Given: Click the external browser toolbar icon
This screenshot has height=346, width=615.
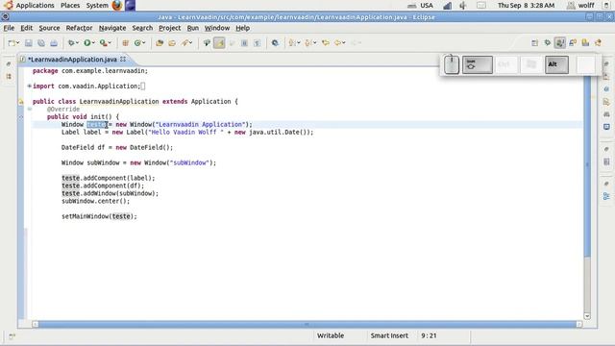Looking at the screenshot, I should [x=276, y=43].
